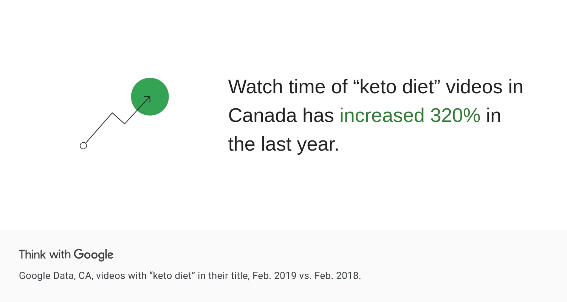This screenshot has height=302, width=567.
Task: Click the Think with Google logo
Action: (66, 255)
